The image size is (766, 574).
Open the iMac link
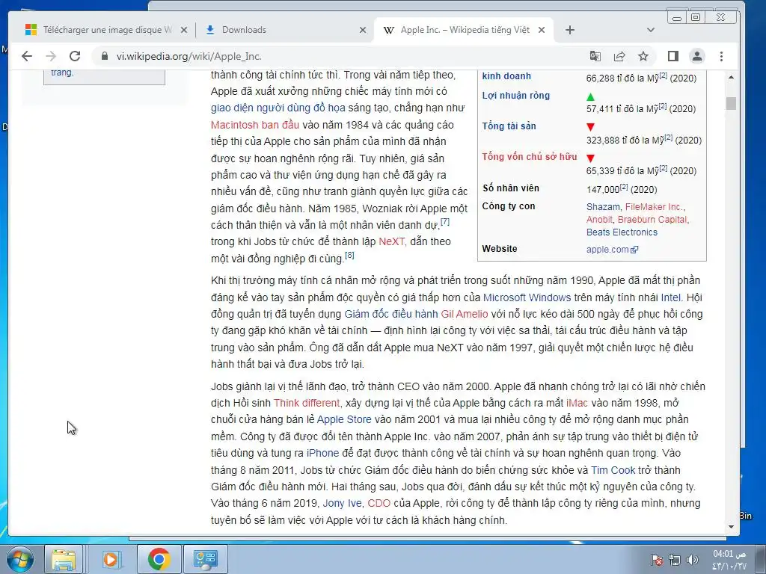[x=577, y=403]
